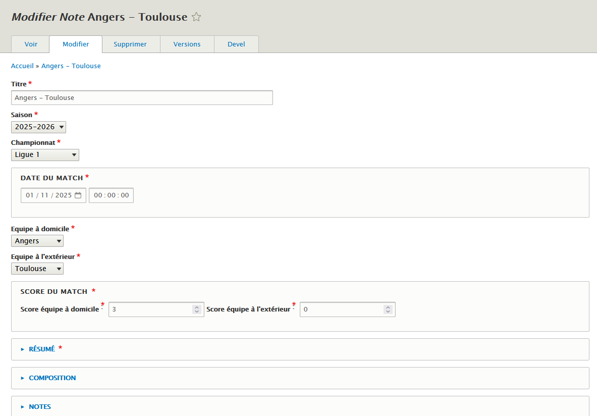Image resolution: width=597 pixels, height=416 pixels.
Task: Expand the Composition section
Action: pyautogui.click(x=52, y=378)
